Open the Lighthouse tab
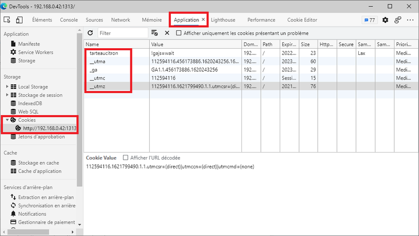This screenshot has height=236, width=419. tap(223, 20)
